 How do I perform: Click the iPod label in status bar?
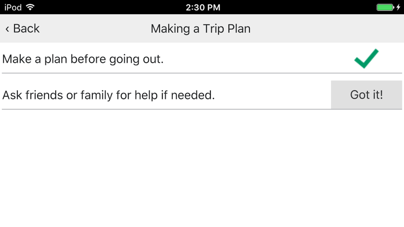[x=13, y=7]
